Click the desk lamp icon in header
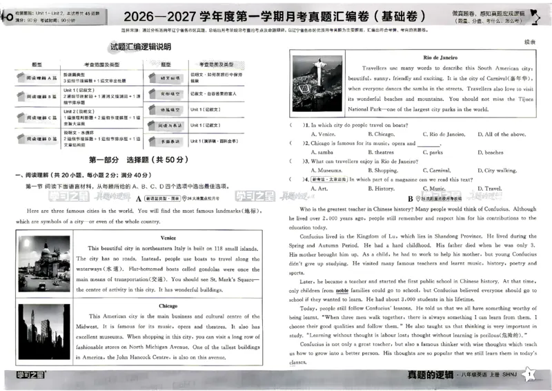The width and height of the screenshot is (552, 391). 535,17
